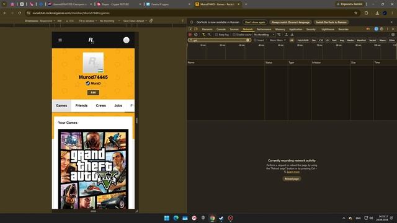397x223 pixels.
Task: Open the Learn more link
Action: [x=293, y=172]
